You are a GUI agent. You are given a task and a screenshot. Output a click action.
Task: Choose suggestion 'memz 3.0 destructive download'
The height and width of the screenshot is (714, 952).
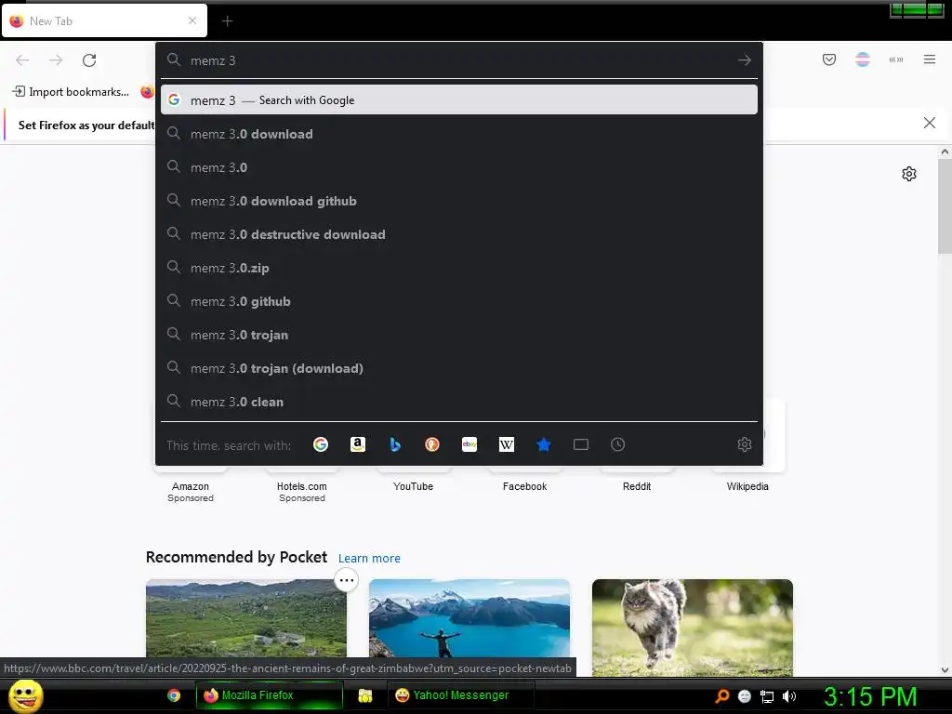point(459,234)
